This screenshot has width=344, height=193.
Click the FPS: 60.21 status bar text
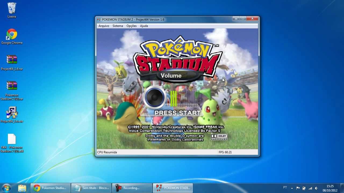coord(225,152)
